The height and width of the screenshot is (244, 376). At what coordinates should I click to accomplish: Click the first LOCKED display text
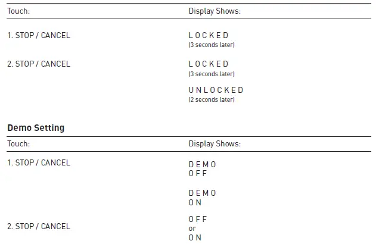209,35
